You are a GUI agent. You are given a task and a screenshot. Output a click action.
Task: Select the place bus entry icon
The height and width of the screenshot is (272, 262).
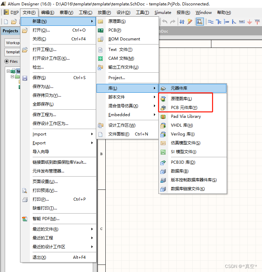[234, 22]
